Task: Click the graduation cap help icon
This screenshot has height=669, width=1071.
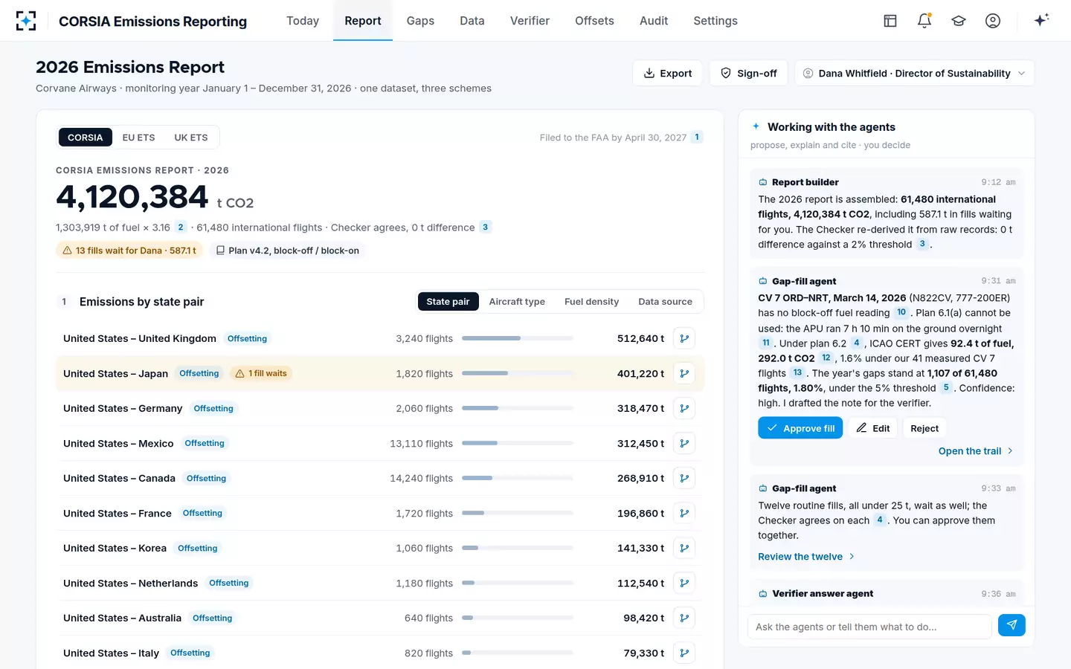Action: [x=959, y=21]
